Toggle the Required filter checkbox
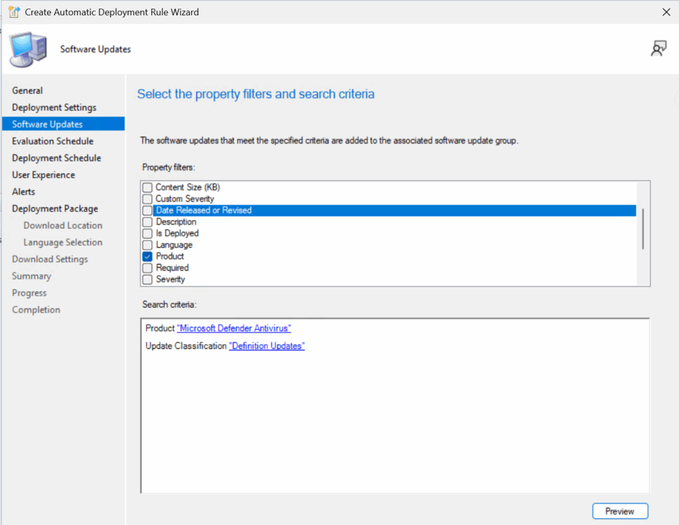The image size is (679, 525). coord(147,268)
